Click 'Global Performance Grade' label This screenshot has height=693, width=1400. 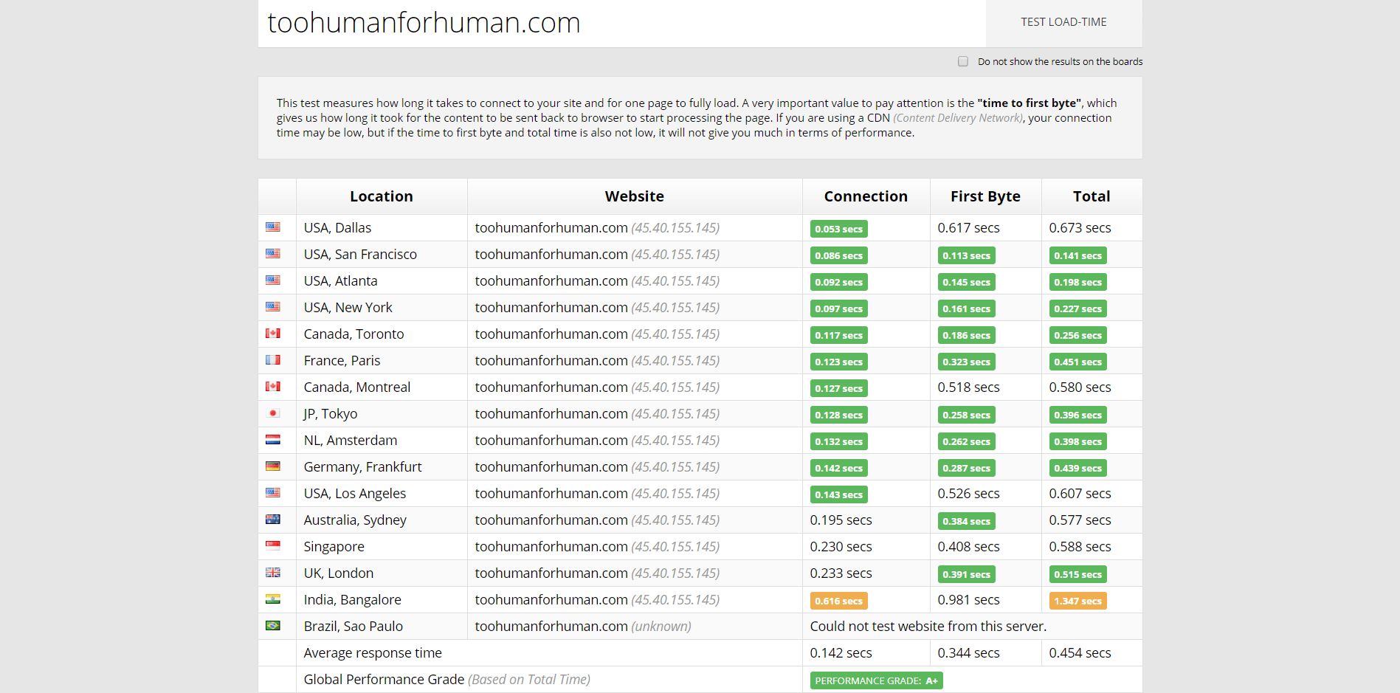(x=384, y=680)
